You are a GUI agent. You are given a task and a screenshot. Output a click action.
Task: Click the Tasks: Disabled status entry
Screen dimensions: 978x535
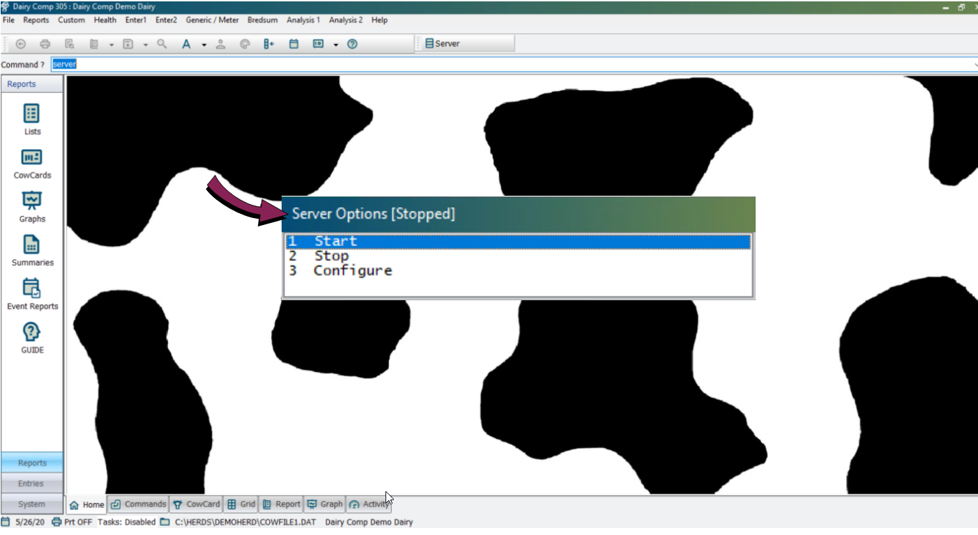coord(127,522)
